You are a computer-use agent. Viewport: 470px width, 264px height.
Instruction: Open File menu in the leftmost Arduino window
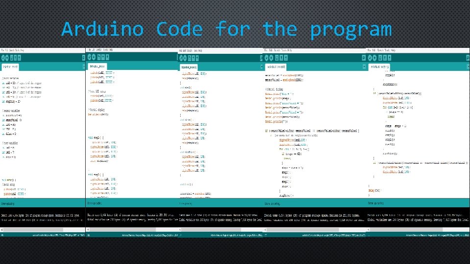(x=2, y=50)
